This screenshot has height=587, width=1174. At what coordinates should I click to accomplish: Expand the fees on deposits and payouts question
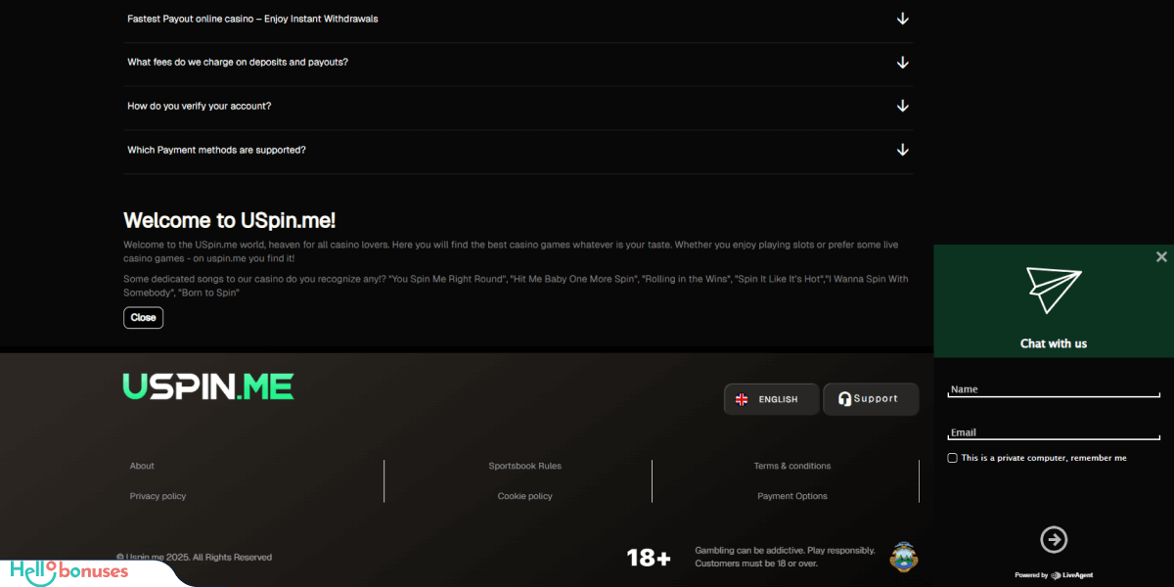(x=519, y=63)
